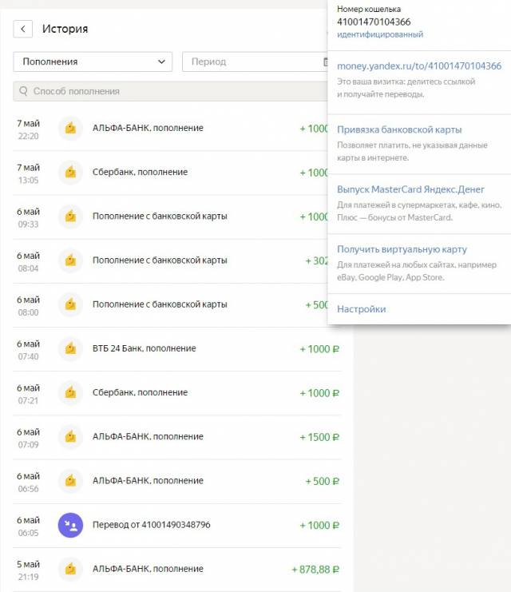
Task: Click wallet icon for 6 май 09:33 entry
Action: coord(70,217)
